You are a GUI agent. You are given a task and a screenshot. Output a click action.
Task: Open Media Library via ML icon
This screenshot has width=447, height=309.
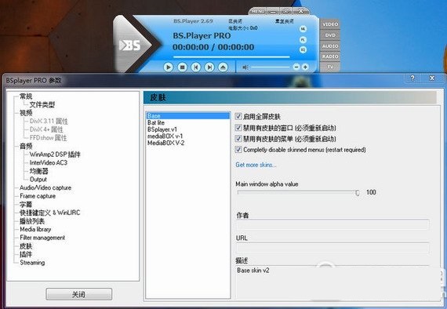(x=303, y=29)
